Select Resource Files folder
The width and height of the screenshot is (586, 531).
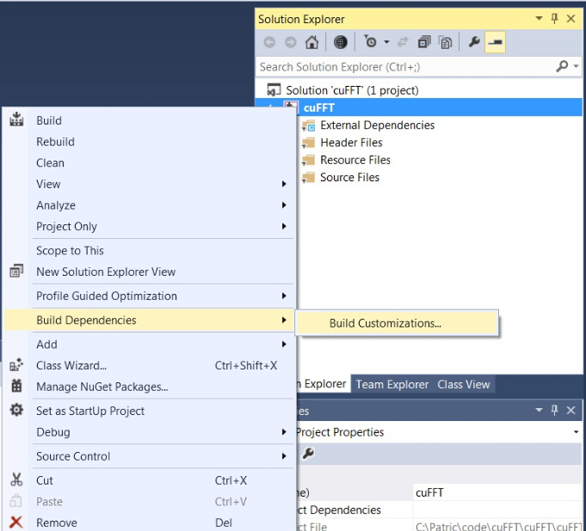pyautogui.click(x=355, y=160)
